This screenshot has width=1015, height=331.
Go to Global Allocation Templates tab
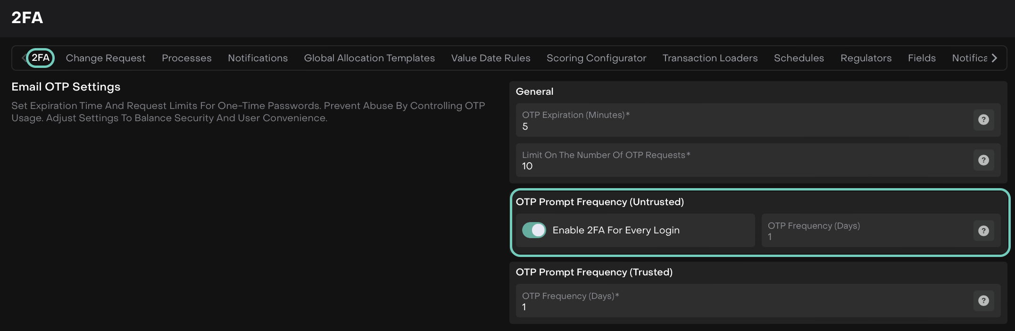pos(369,58)
